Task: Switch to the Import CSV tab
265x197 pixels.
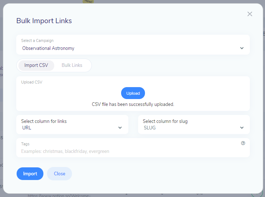Action: 36,65
